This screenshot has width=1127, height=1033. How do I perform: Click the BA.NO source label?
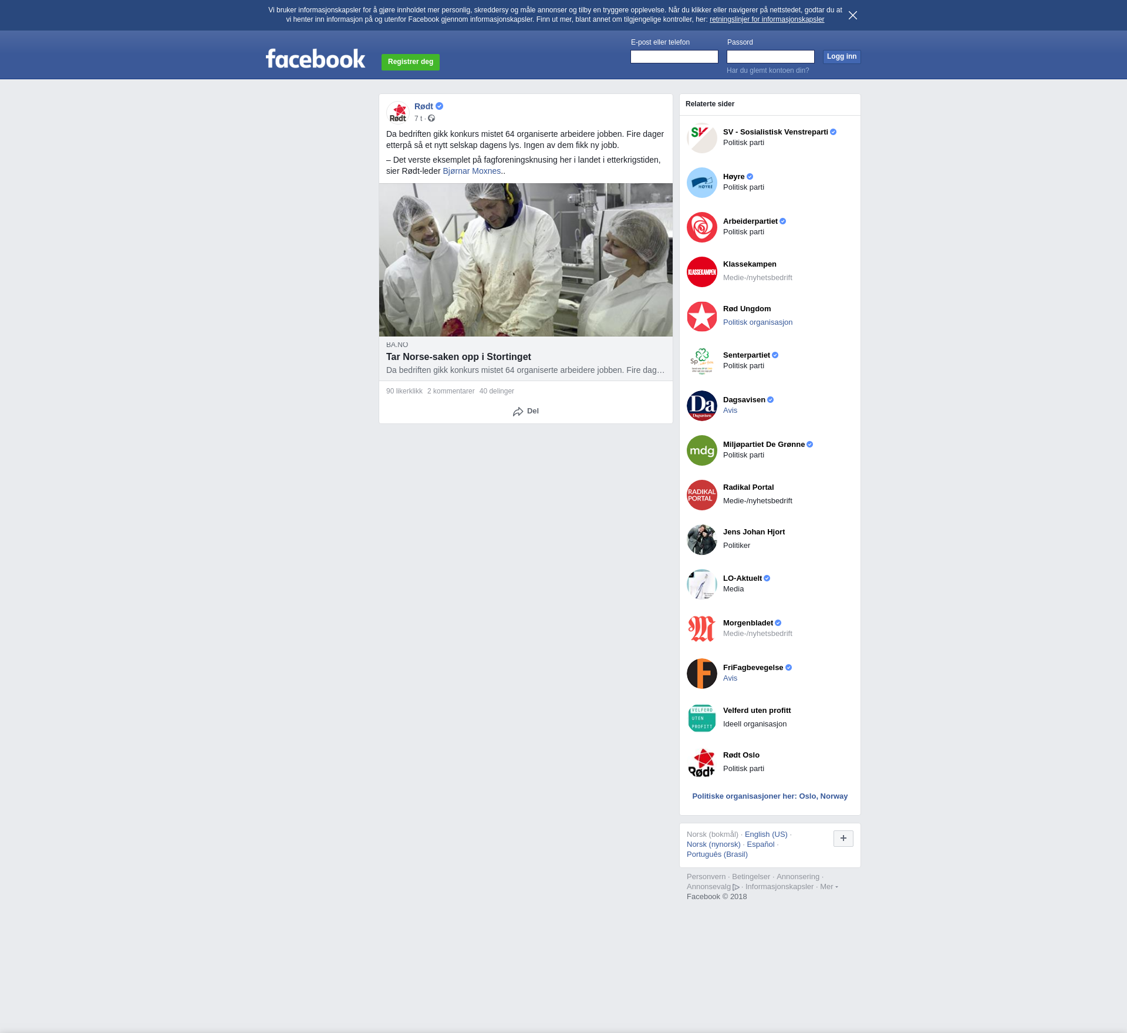397,345
